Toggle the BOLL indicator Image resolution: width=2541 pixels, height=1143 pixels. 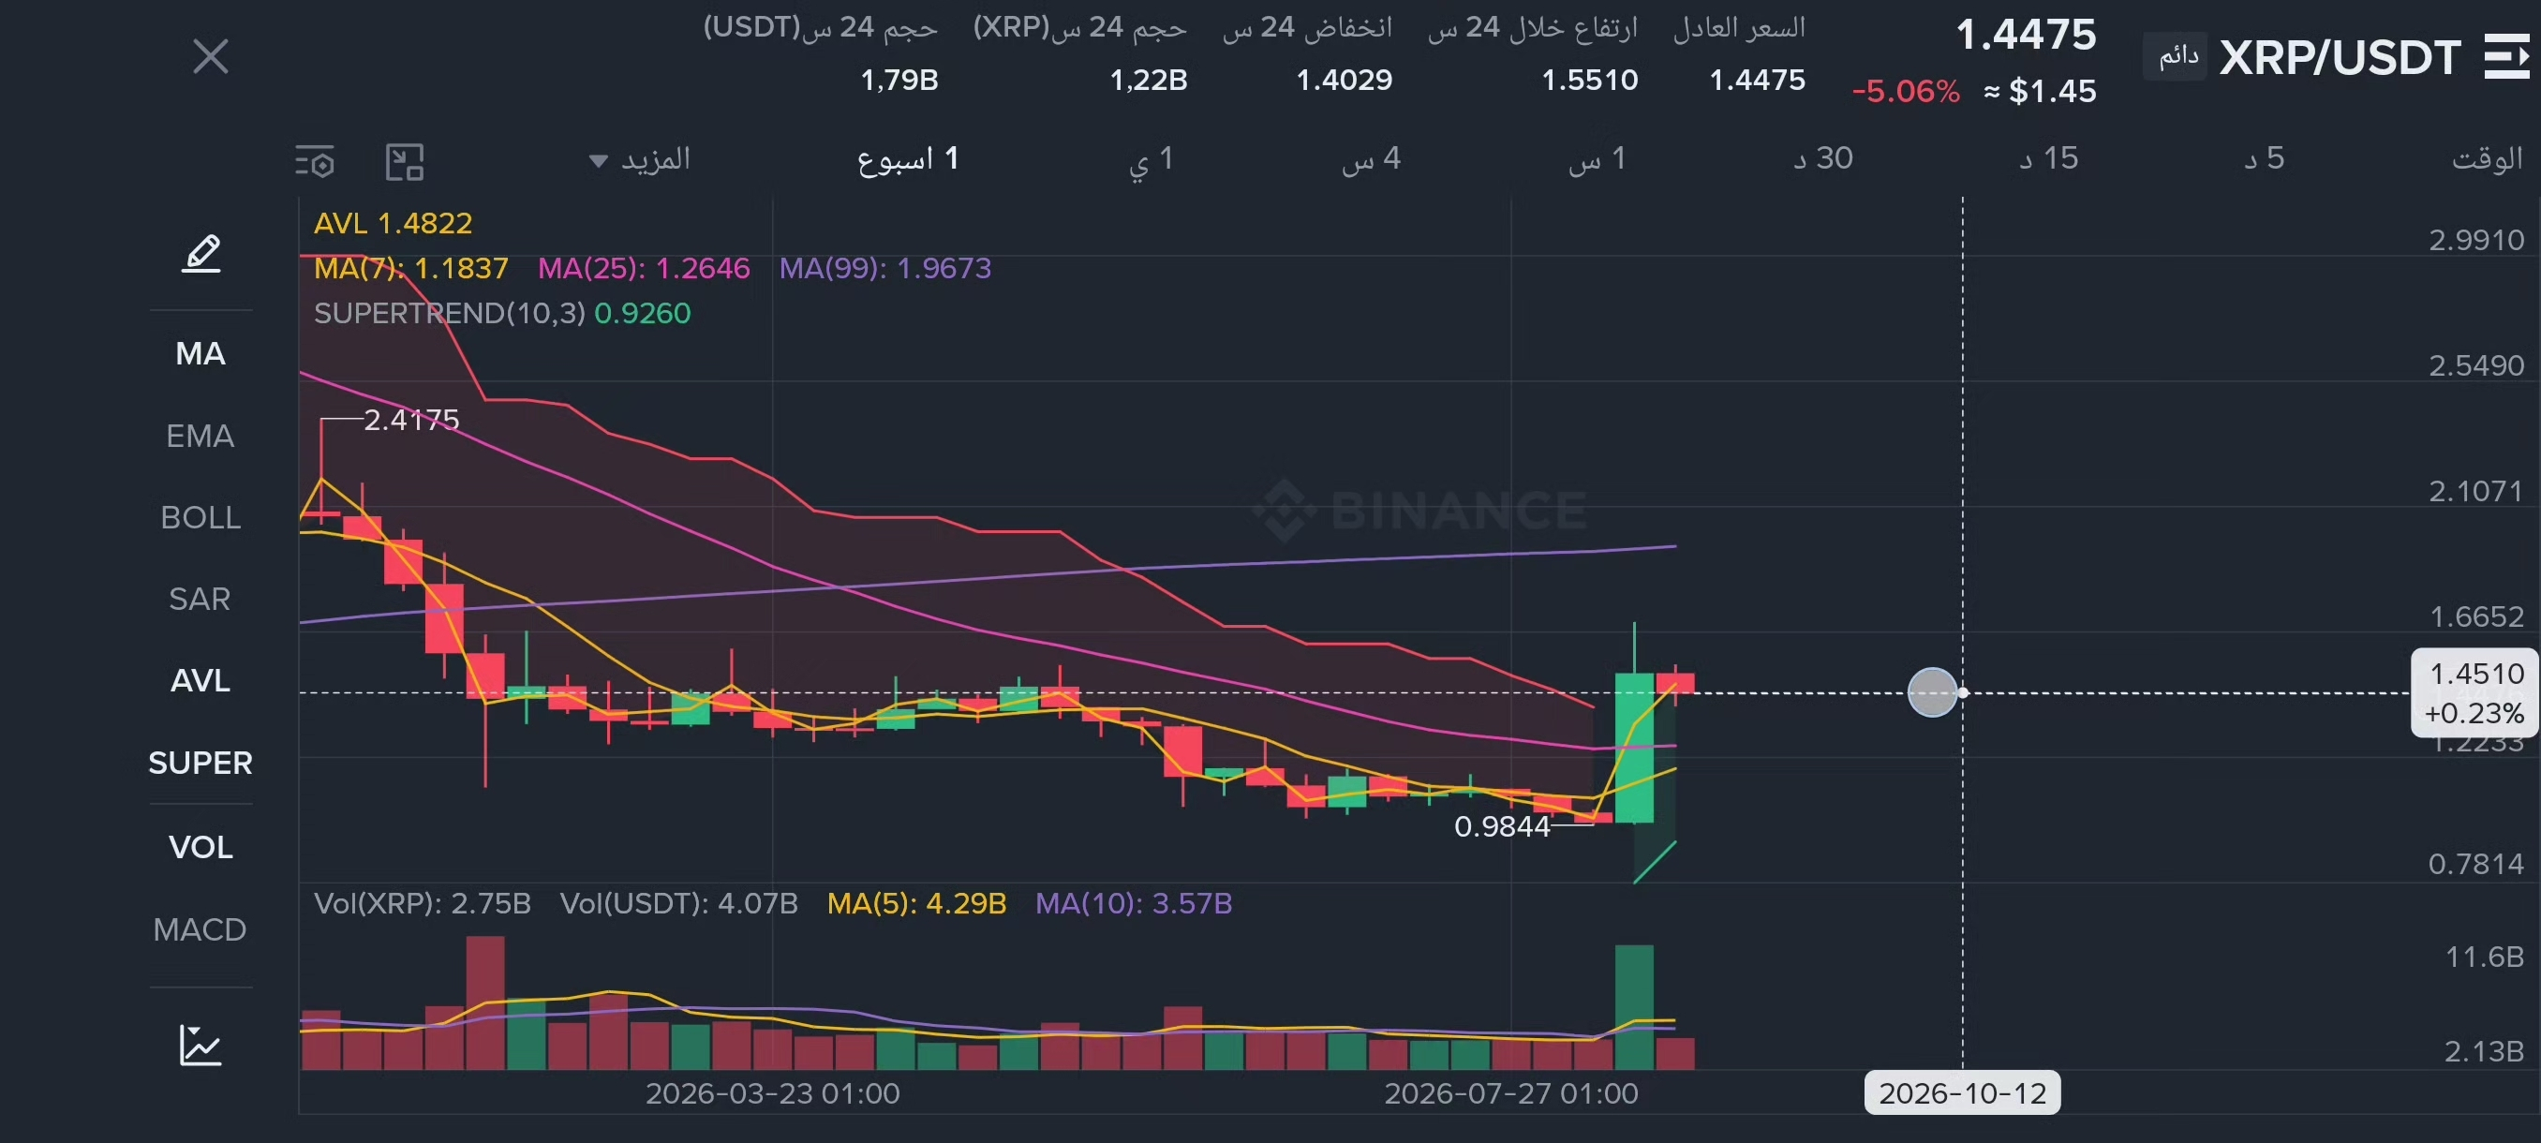tap(201, 518)
